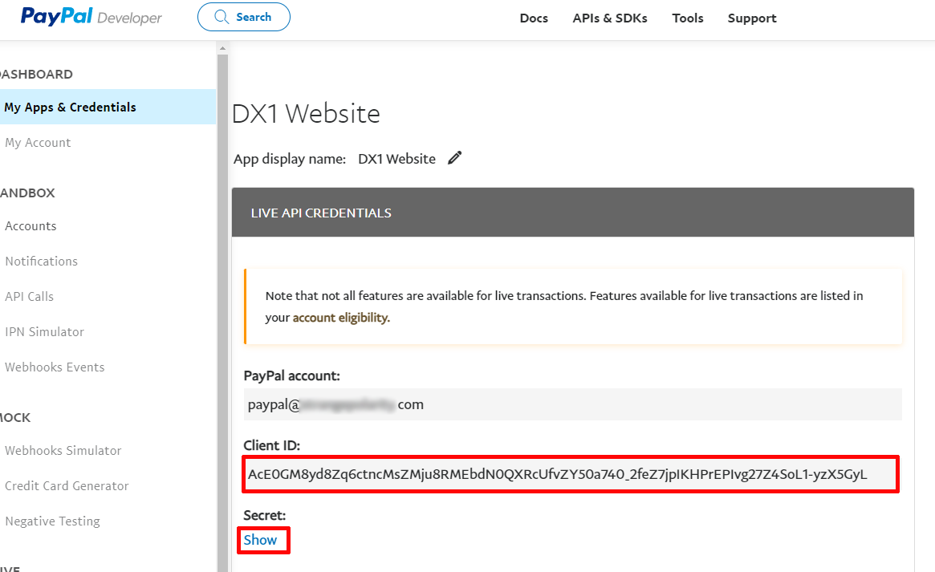Screen dimensions: 935x572
Task: Select My Apps & Credentials
Action: 108,107
